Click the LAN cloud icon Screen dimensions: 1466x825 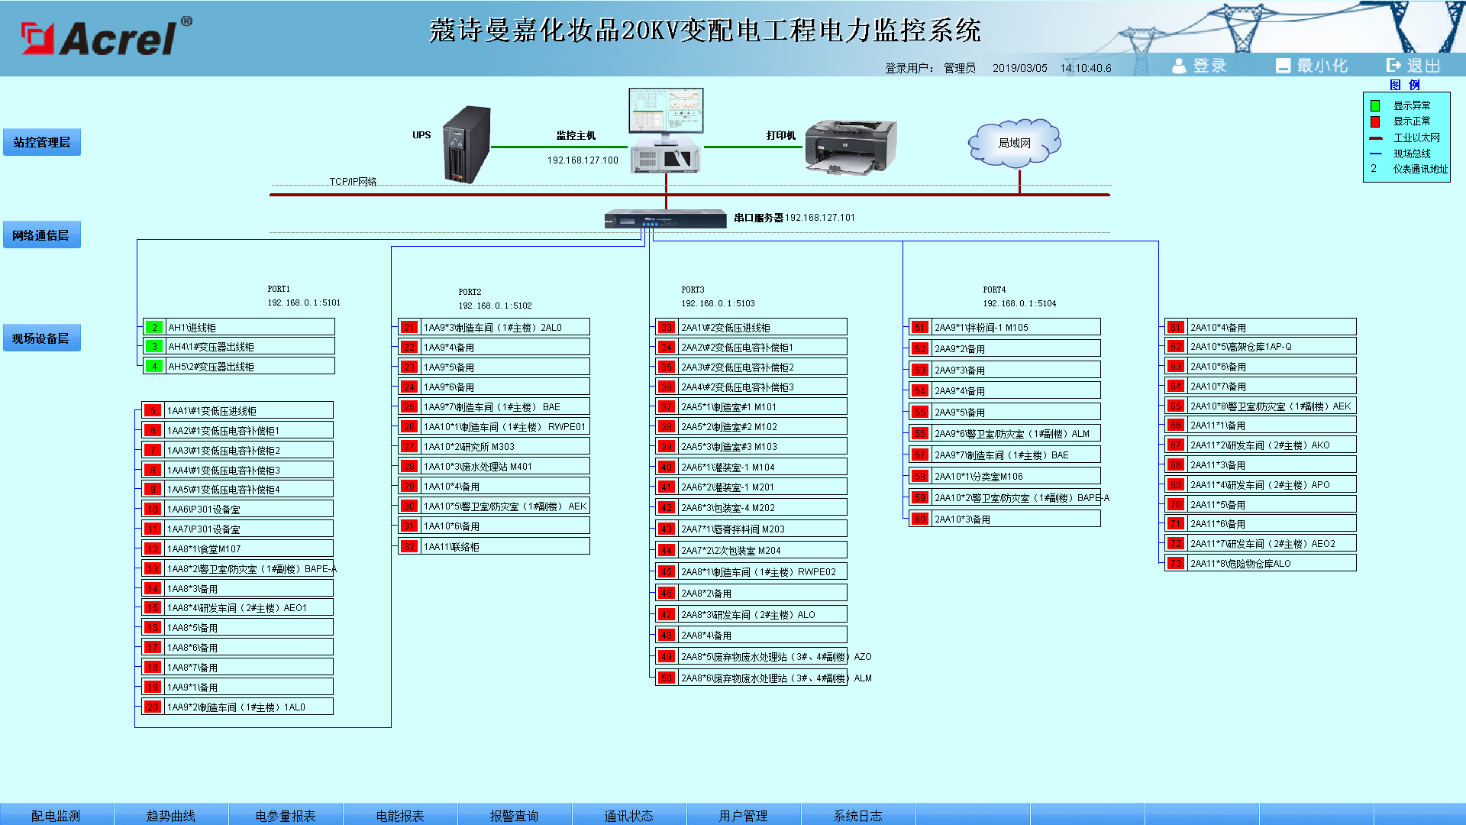coord(1014,142)
